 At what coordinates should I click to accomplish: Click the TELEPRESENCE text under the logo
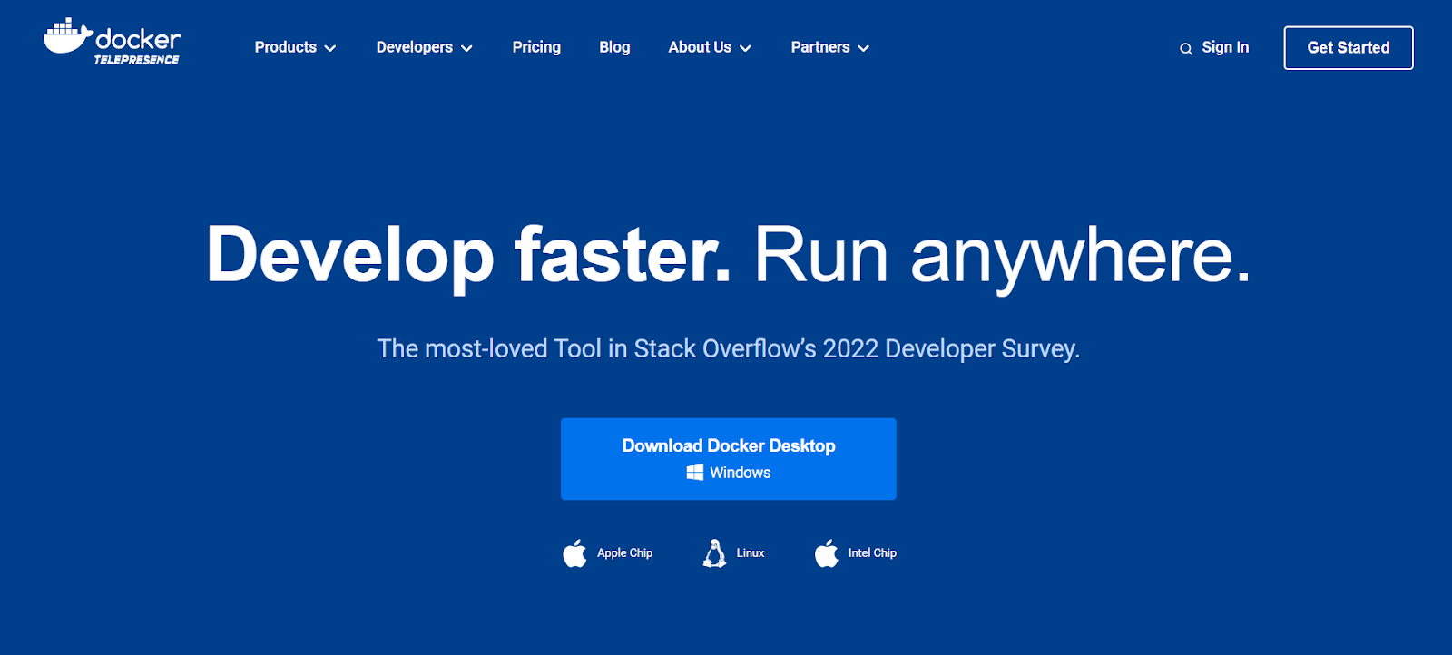pos(137,60)
